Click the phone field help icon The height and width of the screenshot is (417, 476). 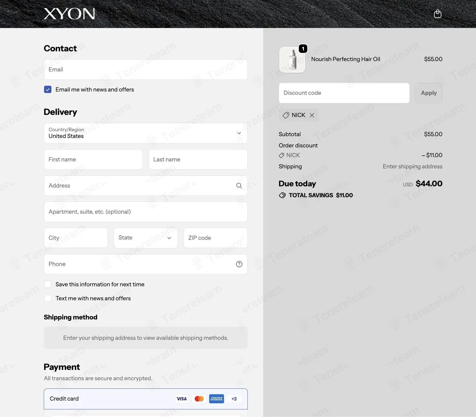pyautogui.click(x=239, y=264)
